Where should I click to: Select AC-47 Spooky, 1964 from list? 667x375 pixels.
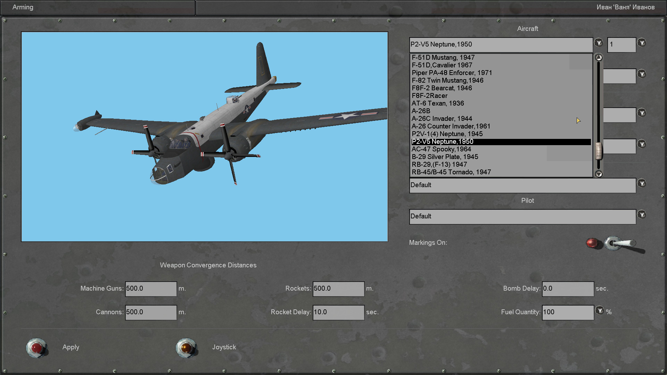[441, 149]
